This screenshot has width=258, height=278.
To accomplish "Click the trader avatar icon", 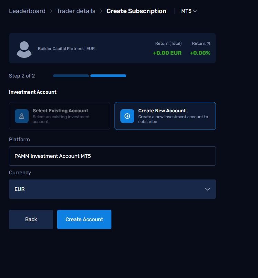I will (24, 50).
